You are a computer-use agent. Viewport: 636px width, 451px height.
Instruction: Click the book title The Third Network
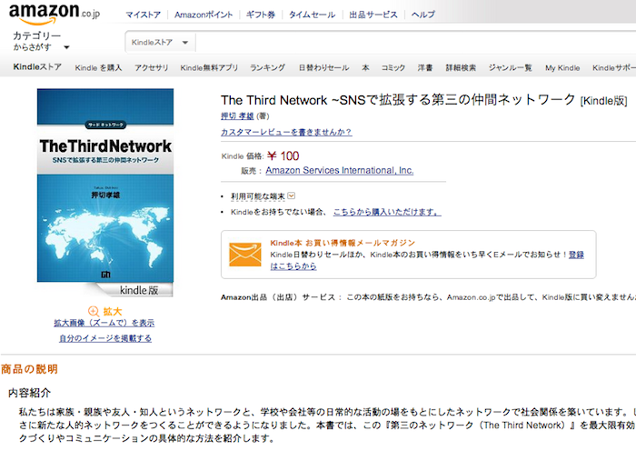point(398,100)
